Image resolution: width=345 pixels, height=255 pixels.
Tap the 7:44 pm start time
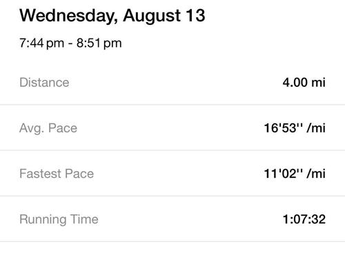pyautogui.click(x=42, y=43)
